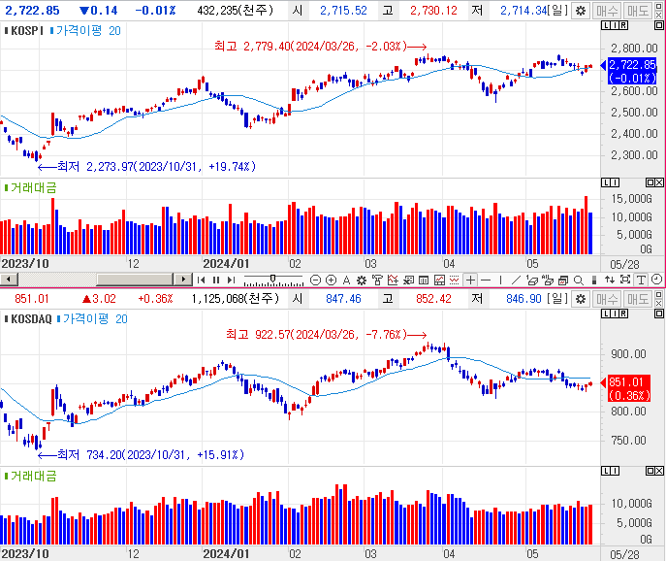Select the horizontal line drawing tool
The height and width of the screenshot is (561, 666).
pyautogui.click(x=486, y=280)
